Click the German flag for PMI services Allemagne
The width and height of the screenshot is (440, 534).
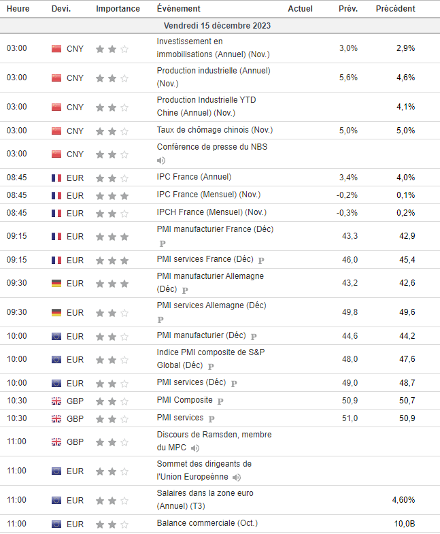pyautogui.click(x=56, y=313)
